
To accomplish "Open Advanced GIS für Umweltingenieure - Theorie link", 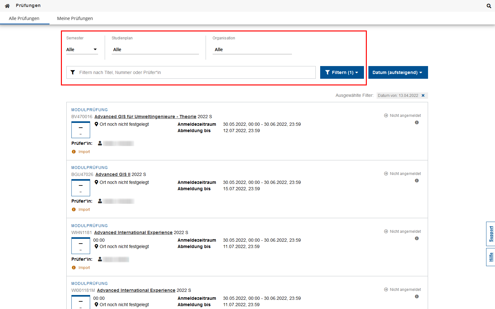I will tap(145, 117).
